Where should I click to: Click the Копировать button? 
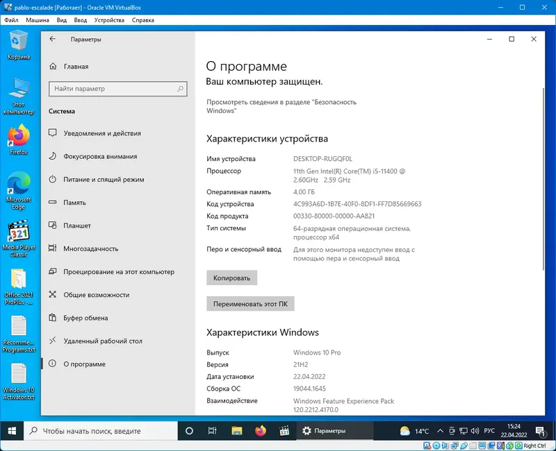(x=231, y=278)
